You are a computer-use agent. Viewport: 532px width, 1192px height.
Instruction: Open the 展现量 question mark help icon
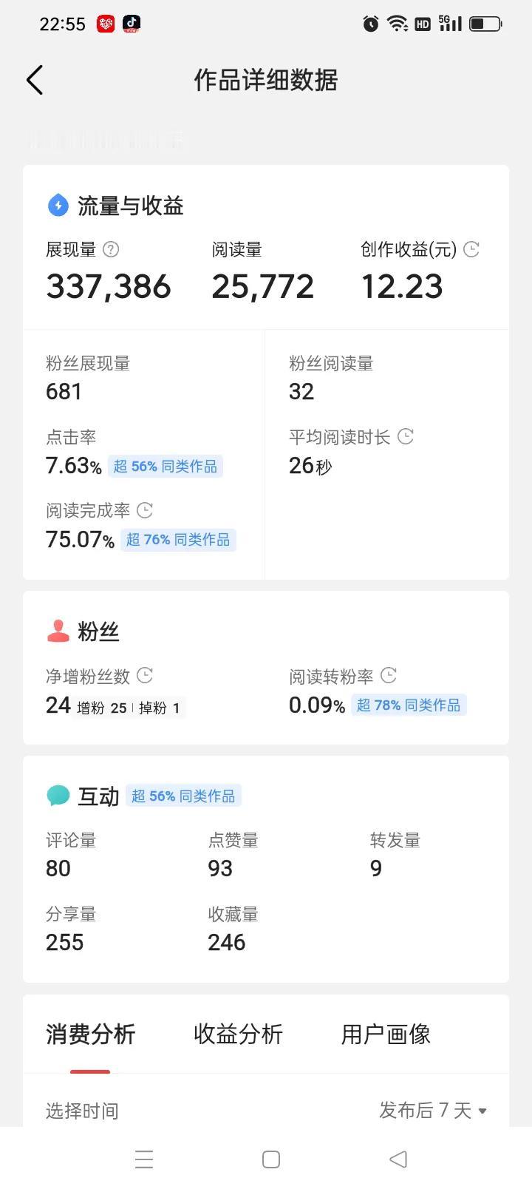(111, 249)
